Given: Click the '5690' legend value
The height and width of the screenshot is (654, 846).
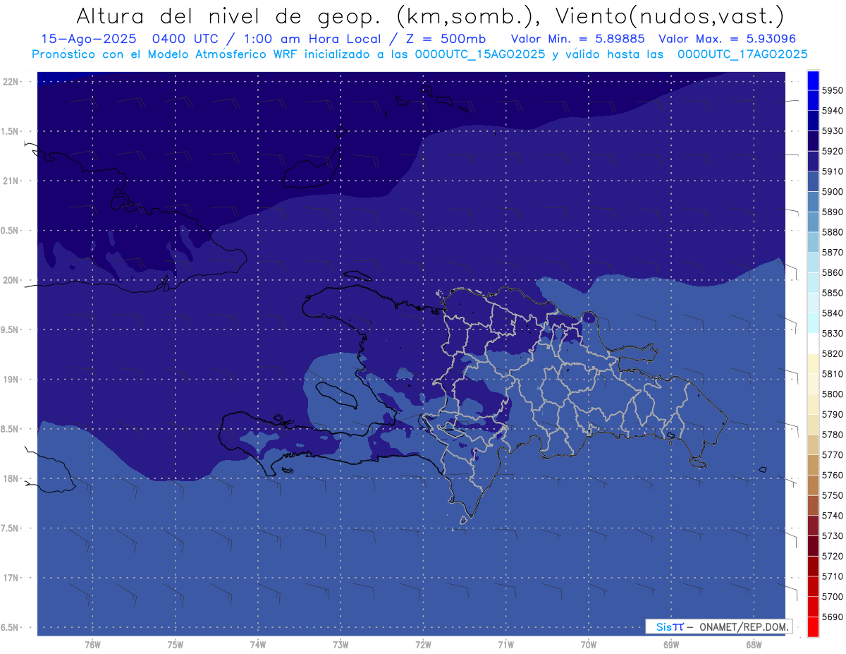Looking at the screenshot, I should [x=832, y=617].
